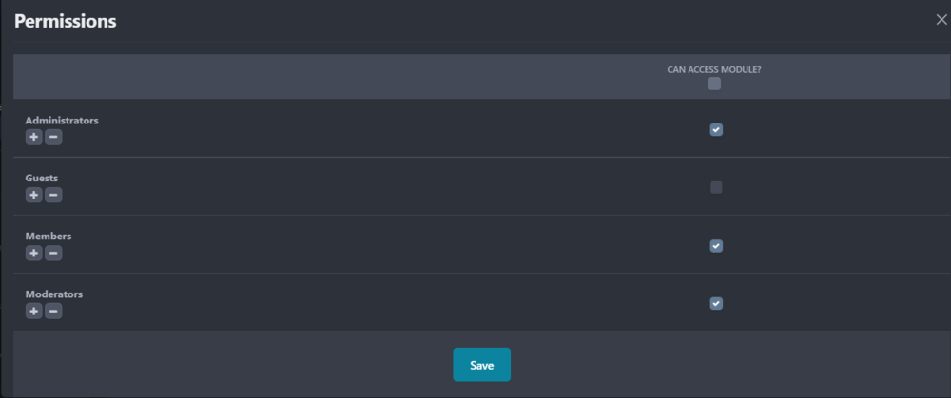Image resolution: width=951 pixels, height=398 pixels.
Task: Click the Guests group label
Action: point(42,179)
